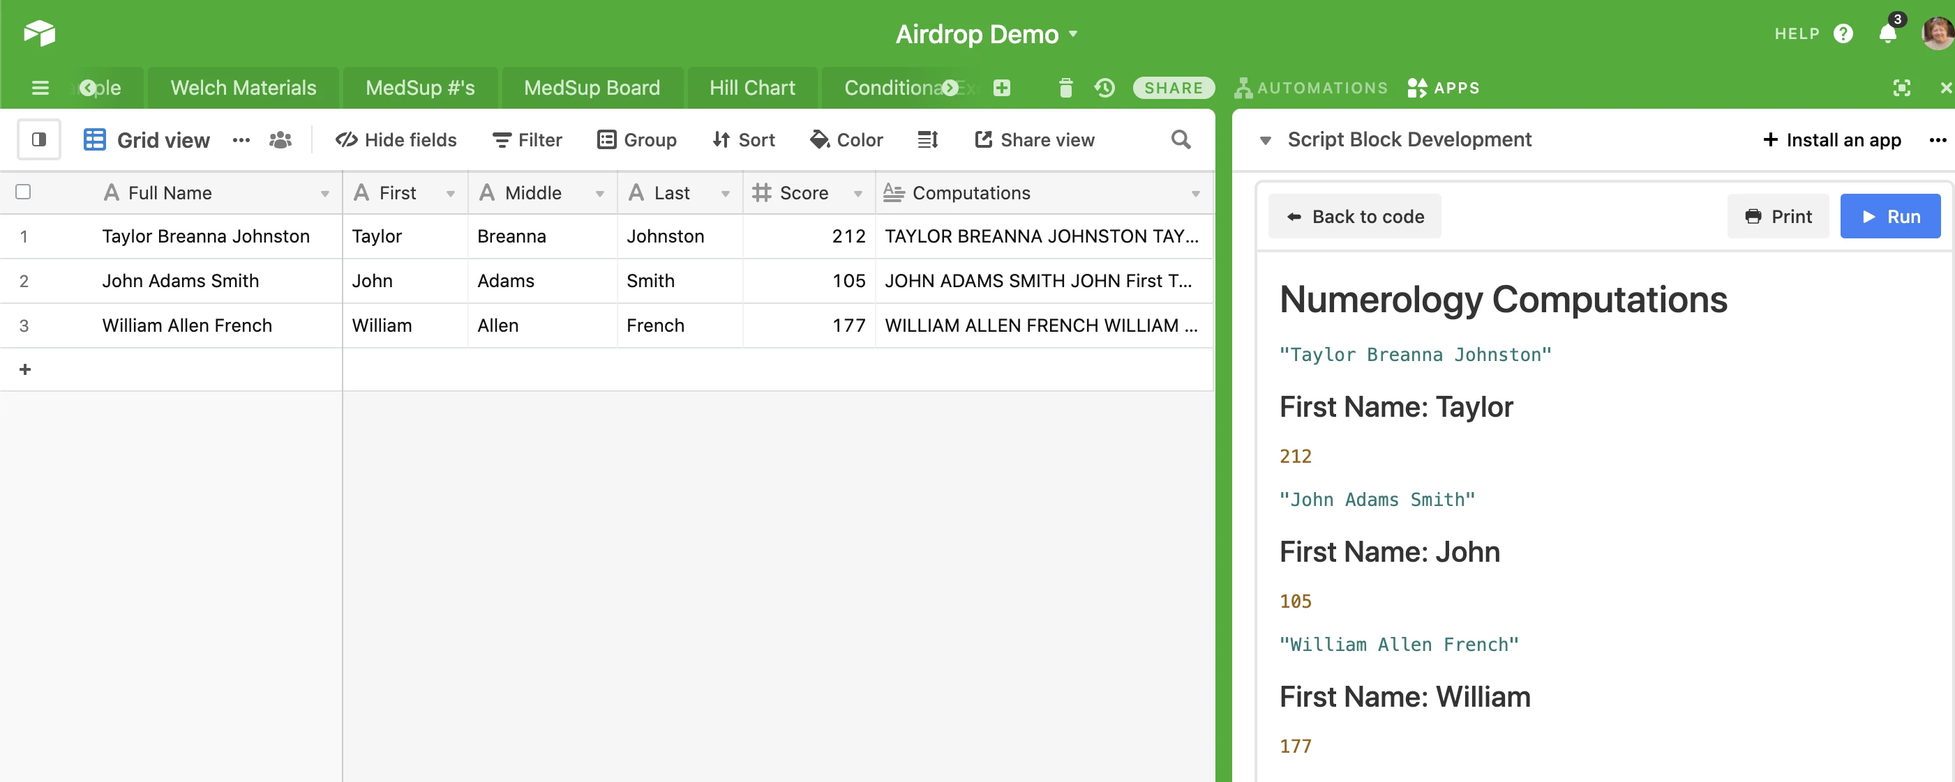The height and width of the screenshot is (782, 1955).
Task: Open the trash bin icon
Action: [x=1065, y=88]
